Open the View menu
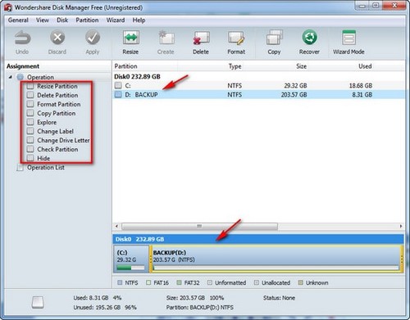 point(43,20)
